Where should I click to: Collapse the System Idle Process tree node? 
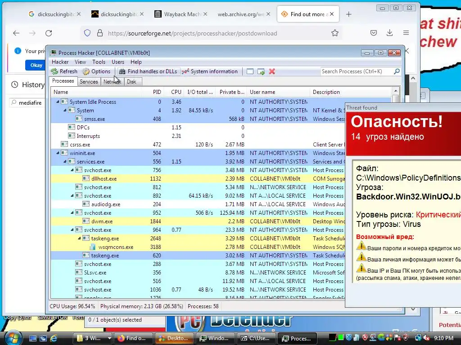pos(58,102)
